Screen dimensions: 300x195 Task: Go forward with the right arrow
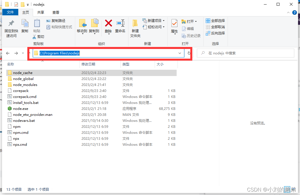click(x=16, y=53)
